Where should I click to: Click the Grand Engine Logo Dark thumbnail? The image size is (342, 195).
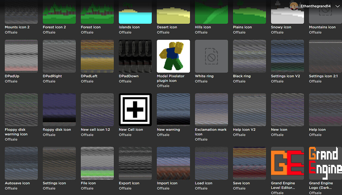click(x=325, y=163)
